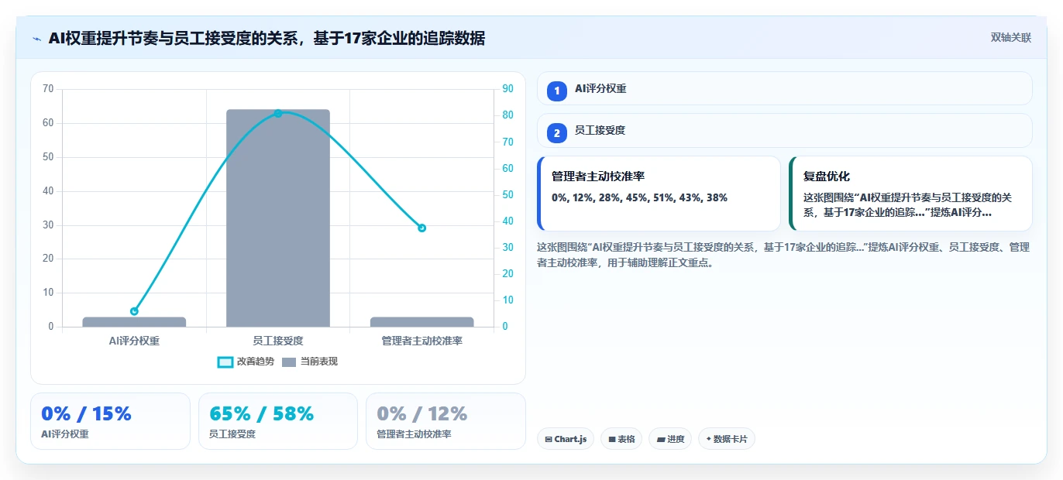Toggle the 改善趋势 legend swatch
1063x480 pixels.
(225, 362)
